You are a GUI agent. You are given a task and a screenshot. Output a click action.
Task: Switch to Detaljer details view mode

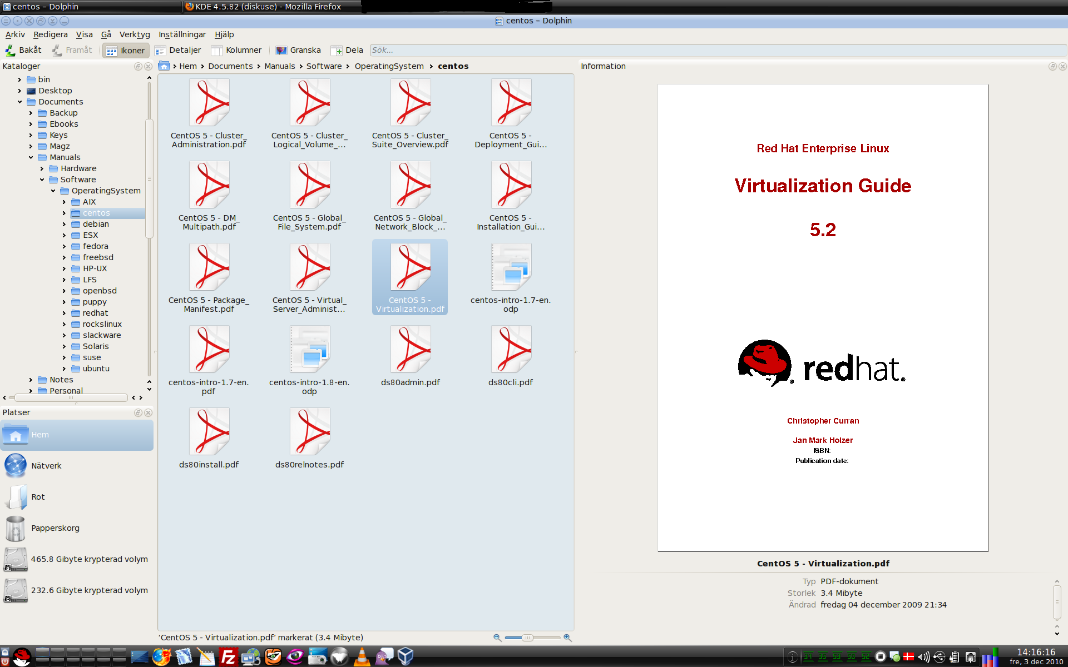point(178,50)
